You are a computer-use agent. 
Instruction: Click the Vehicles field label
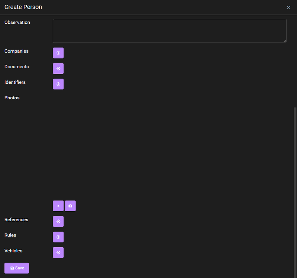tap(13, 251)
